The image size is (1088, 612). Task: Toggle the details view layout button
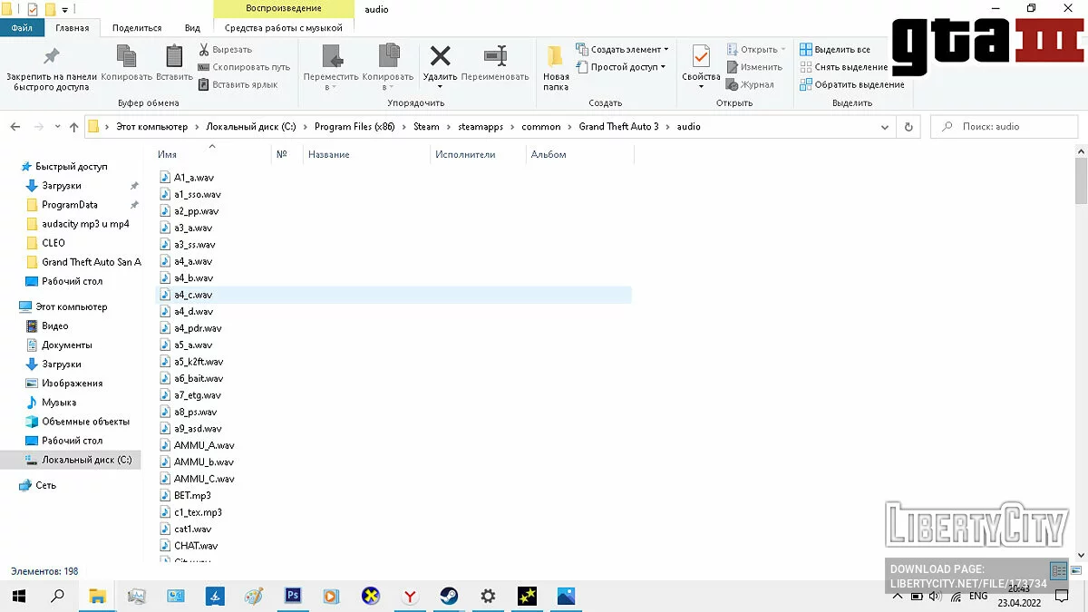coord(1057,571)
